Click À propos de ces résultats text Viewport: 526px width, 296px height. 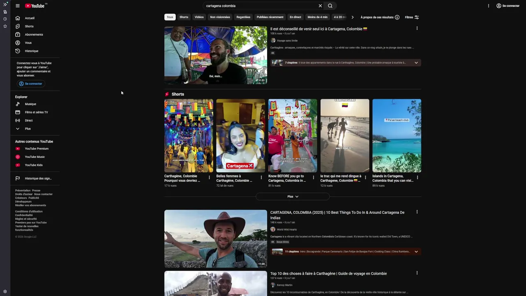pyautogui.click(x=377, y=17)
